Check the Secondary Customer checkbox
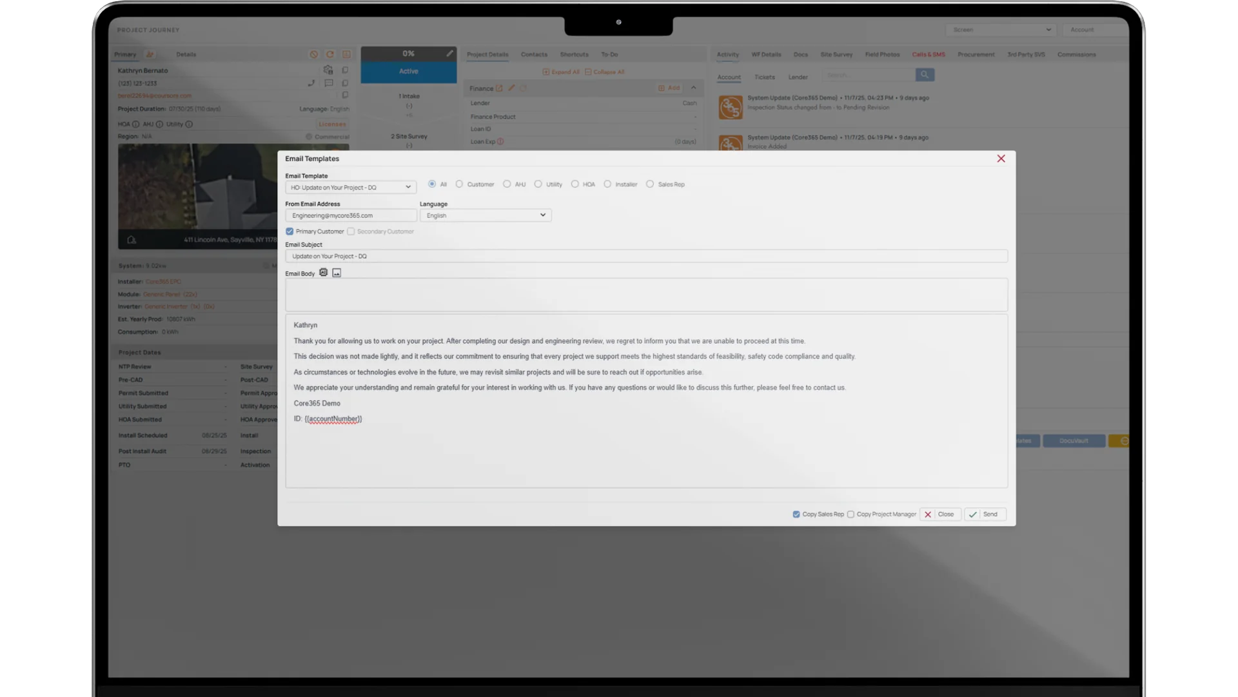 point(351,231)
